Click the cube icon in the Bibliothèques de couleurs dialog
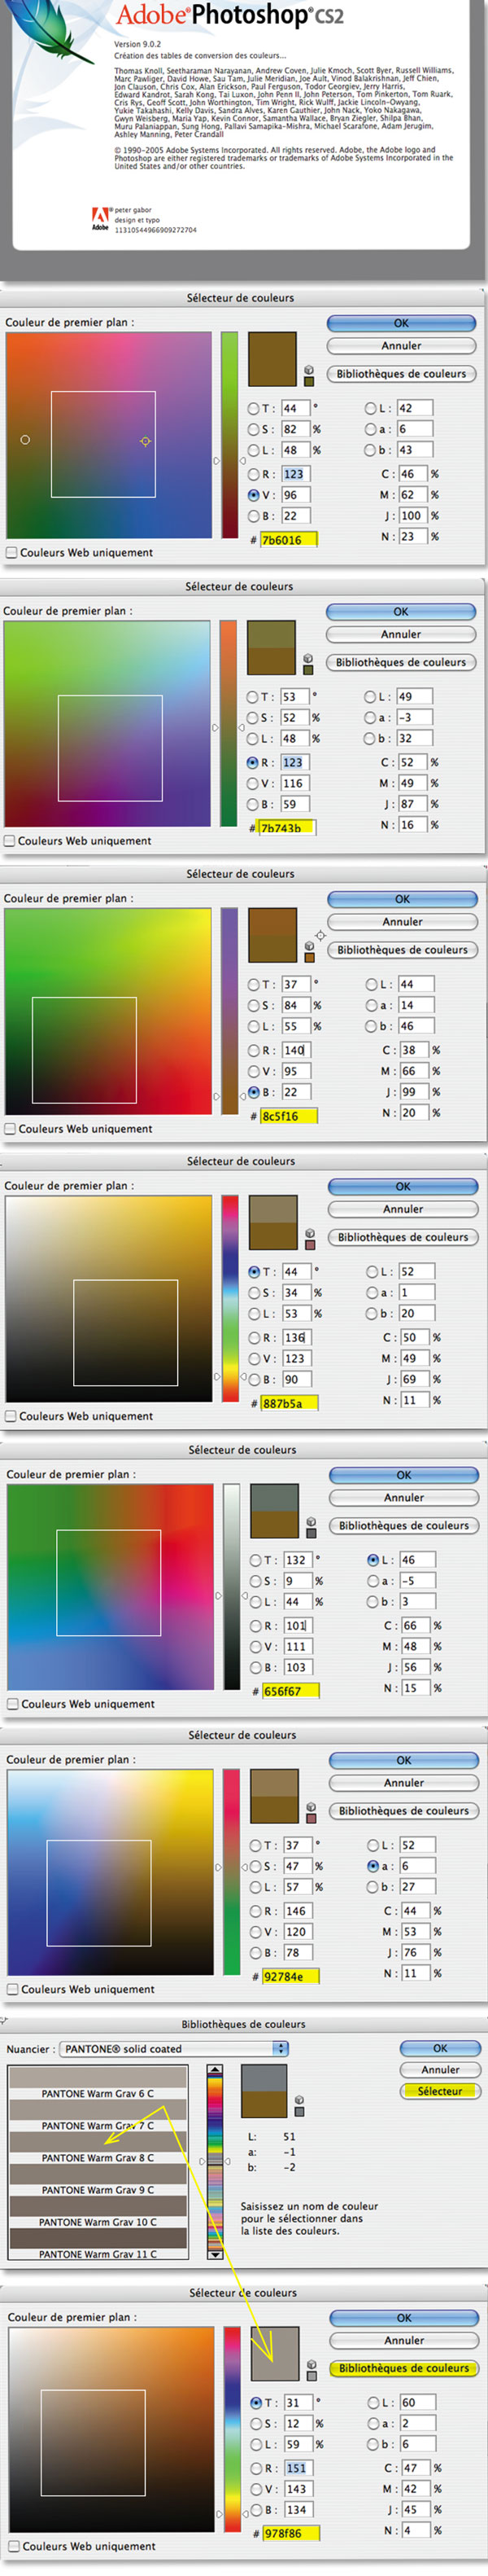The image size is (488, 2576). (x=299, y=2099)
